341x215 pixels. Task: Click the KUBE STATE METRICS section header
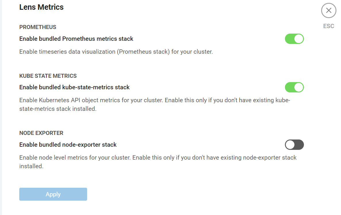point(48,76)
